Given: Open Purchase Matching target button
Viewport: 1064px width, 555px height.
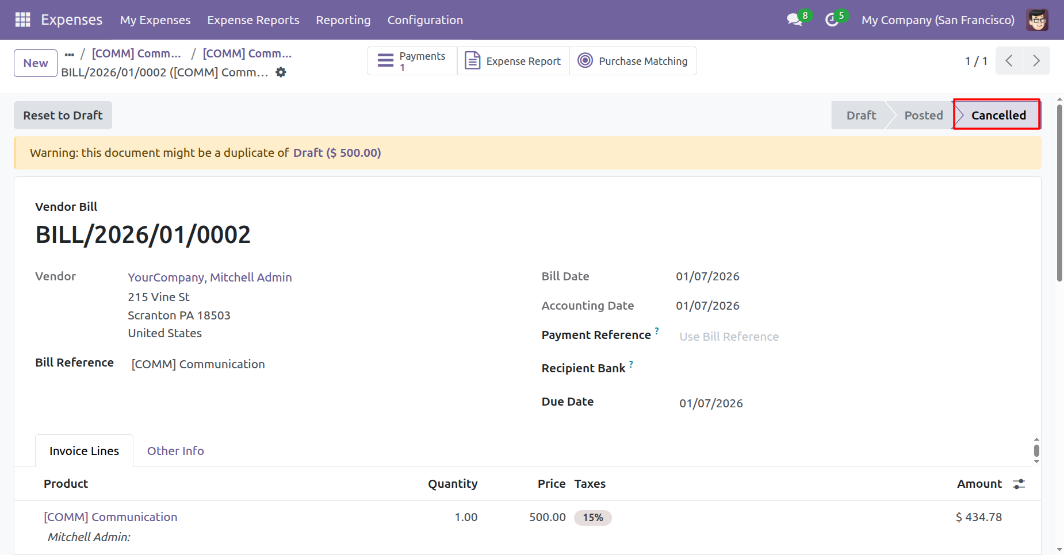Looking at the screenshot, I should coord(633,61).
